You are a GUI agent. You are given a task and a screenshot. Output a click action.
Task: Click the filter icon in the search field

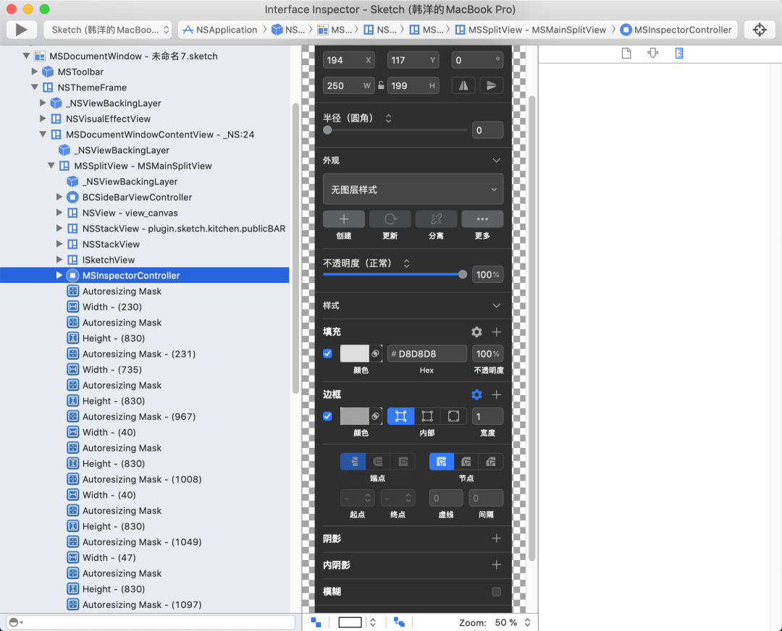16,622
